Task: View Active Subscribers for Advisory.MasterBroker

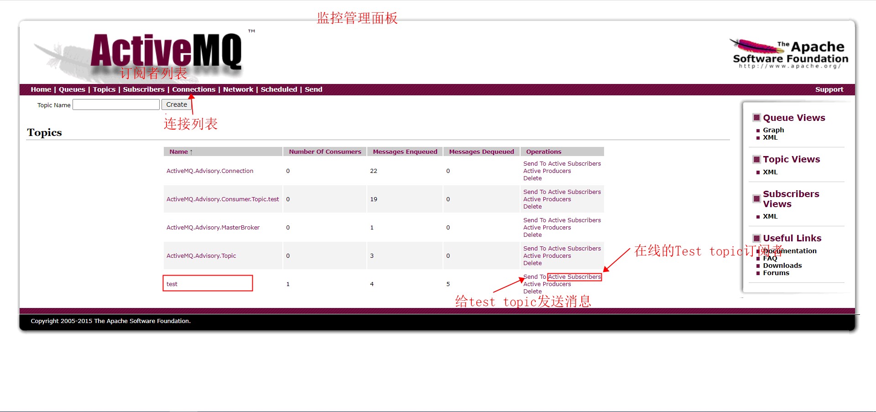Action: 574,220
